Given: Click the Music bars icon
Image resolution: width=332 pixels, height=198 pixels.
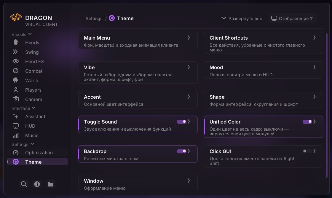Looking at the screenshot, I should click(x=16, y=135).
